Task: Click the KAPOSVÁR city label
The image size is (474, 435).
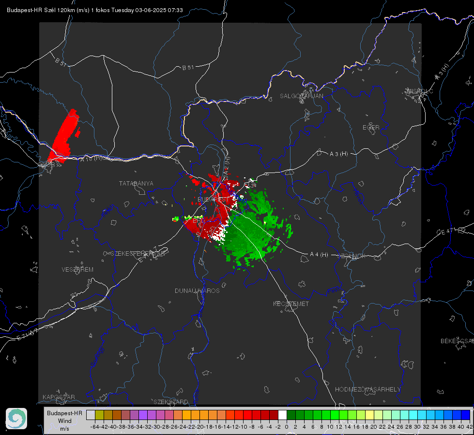Action: [59, 397]
